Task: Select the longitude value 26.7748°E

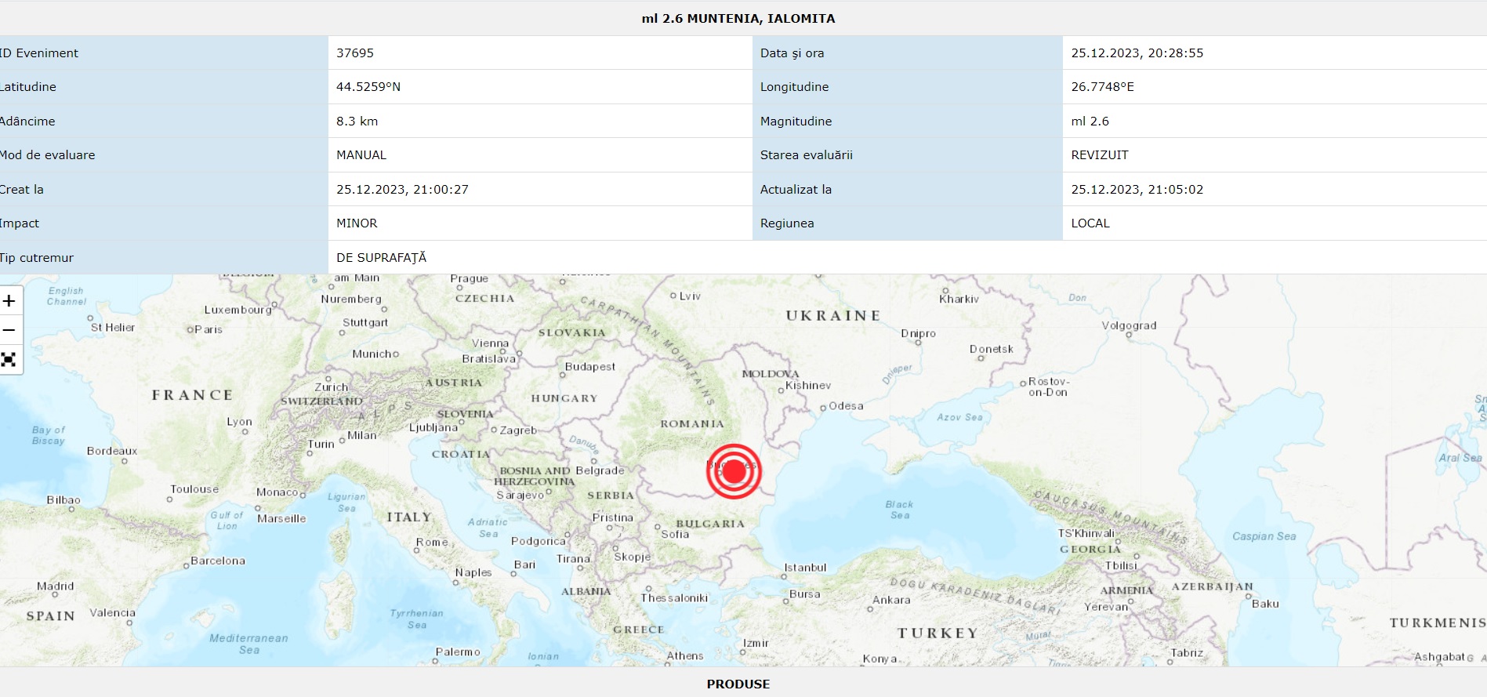Action: [1102, 87]
